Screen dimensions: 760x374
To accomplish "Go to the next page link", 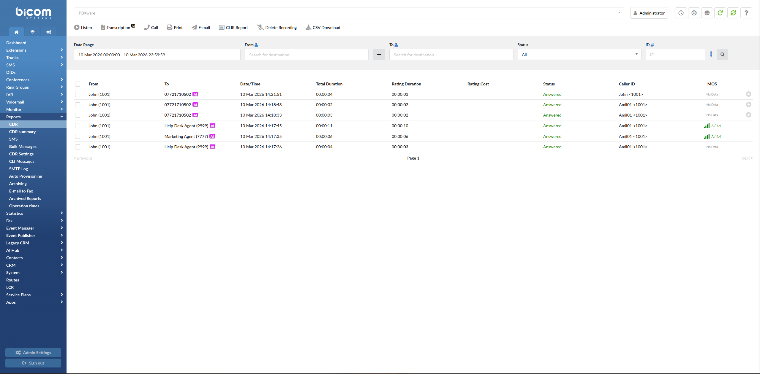I will tap(747, 158).
